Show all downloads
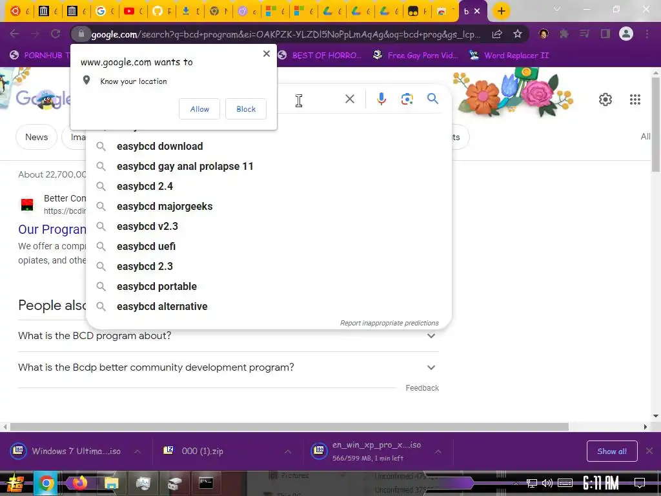Viewport: 661px width, 496px height. click(x=612, y=451)
